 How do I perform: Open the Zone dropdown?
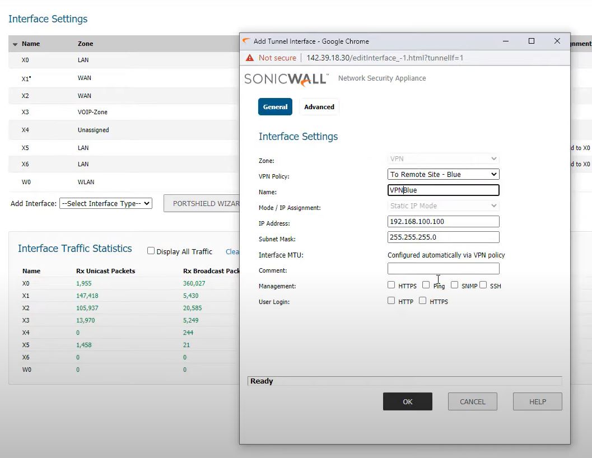coord(443,158)
